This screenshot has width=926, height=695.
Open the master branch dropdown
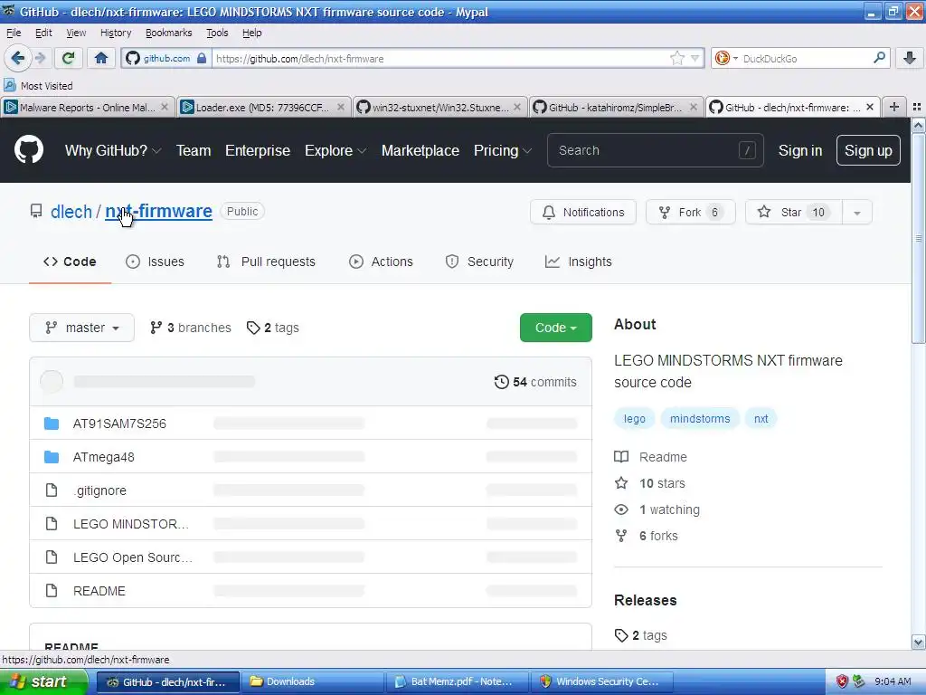[x=81, y=328]
